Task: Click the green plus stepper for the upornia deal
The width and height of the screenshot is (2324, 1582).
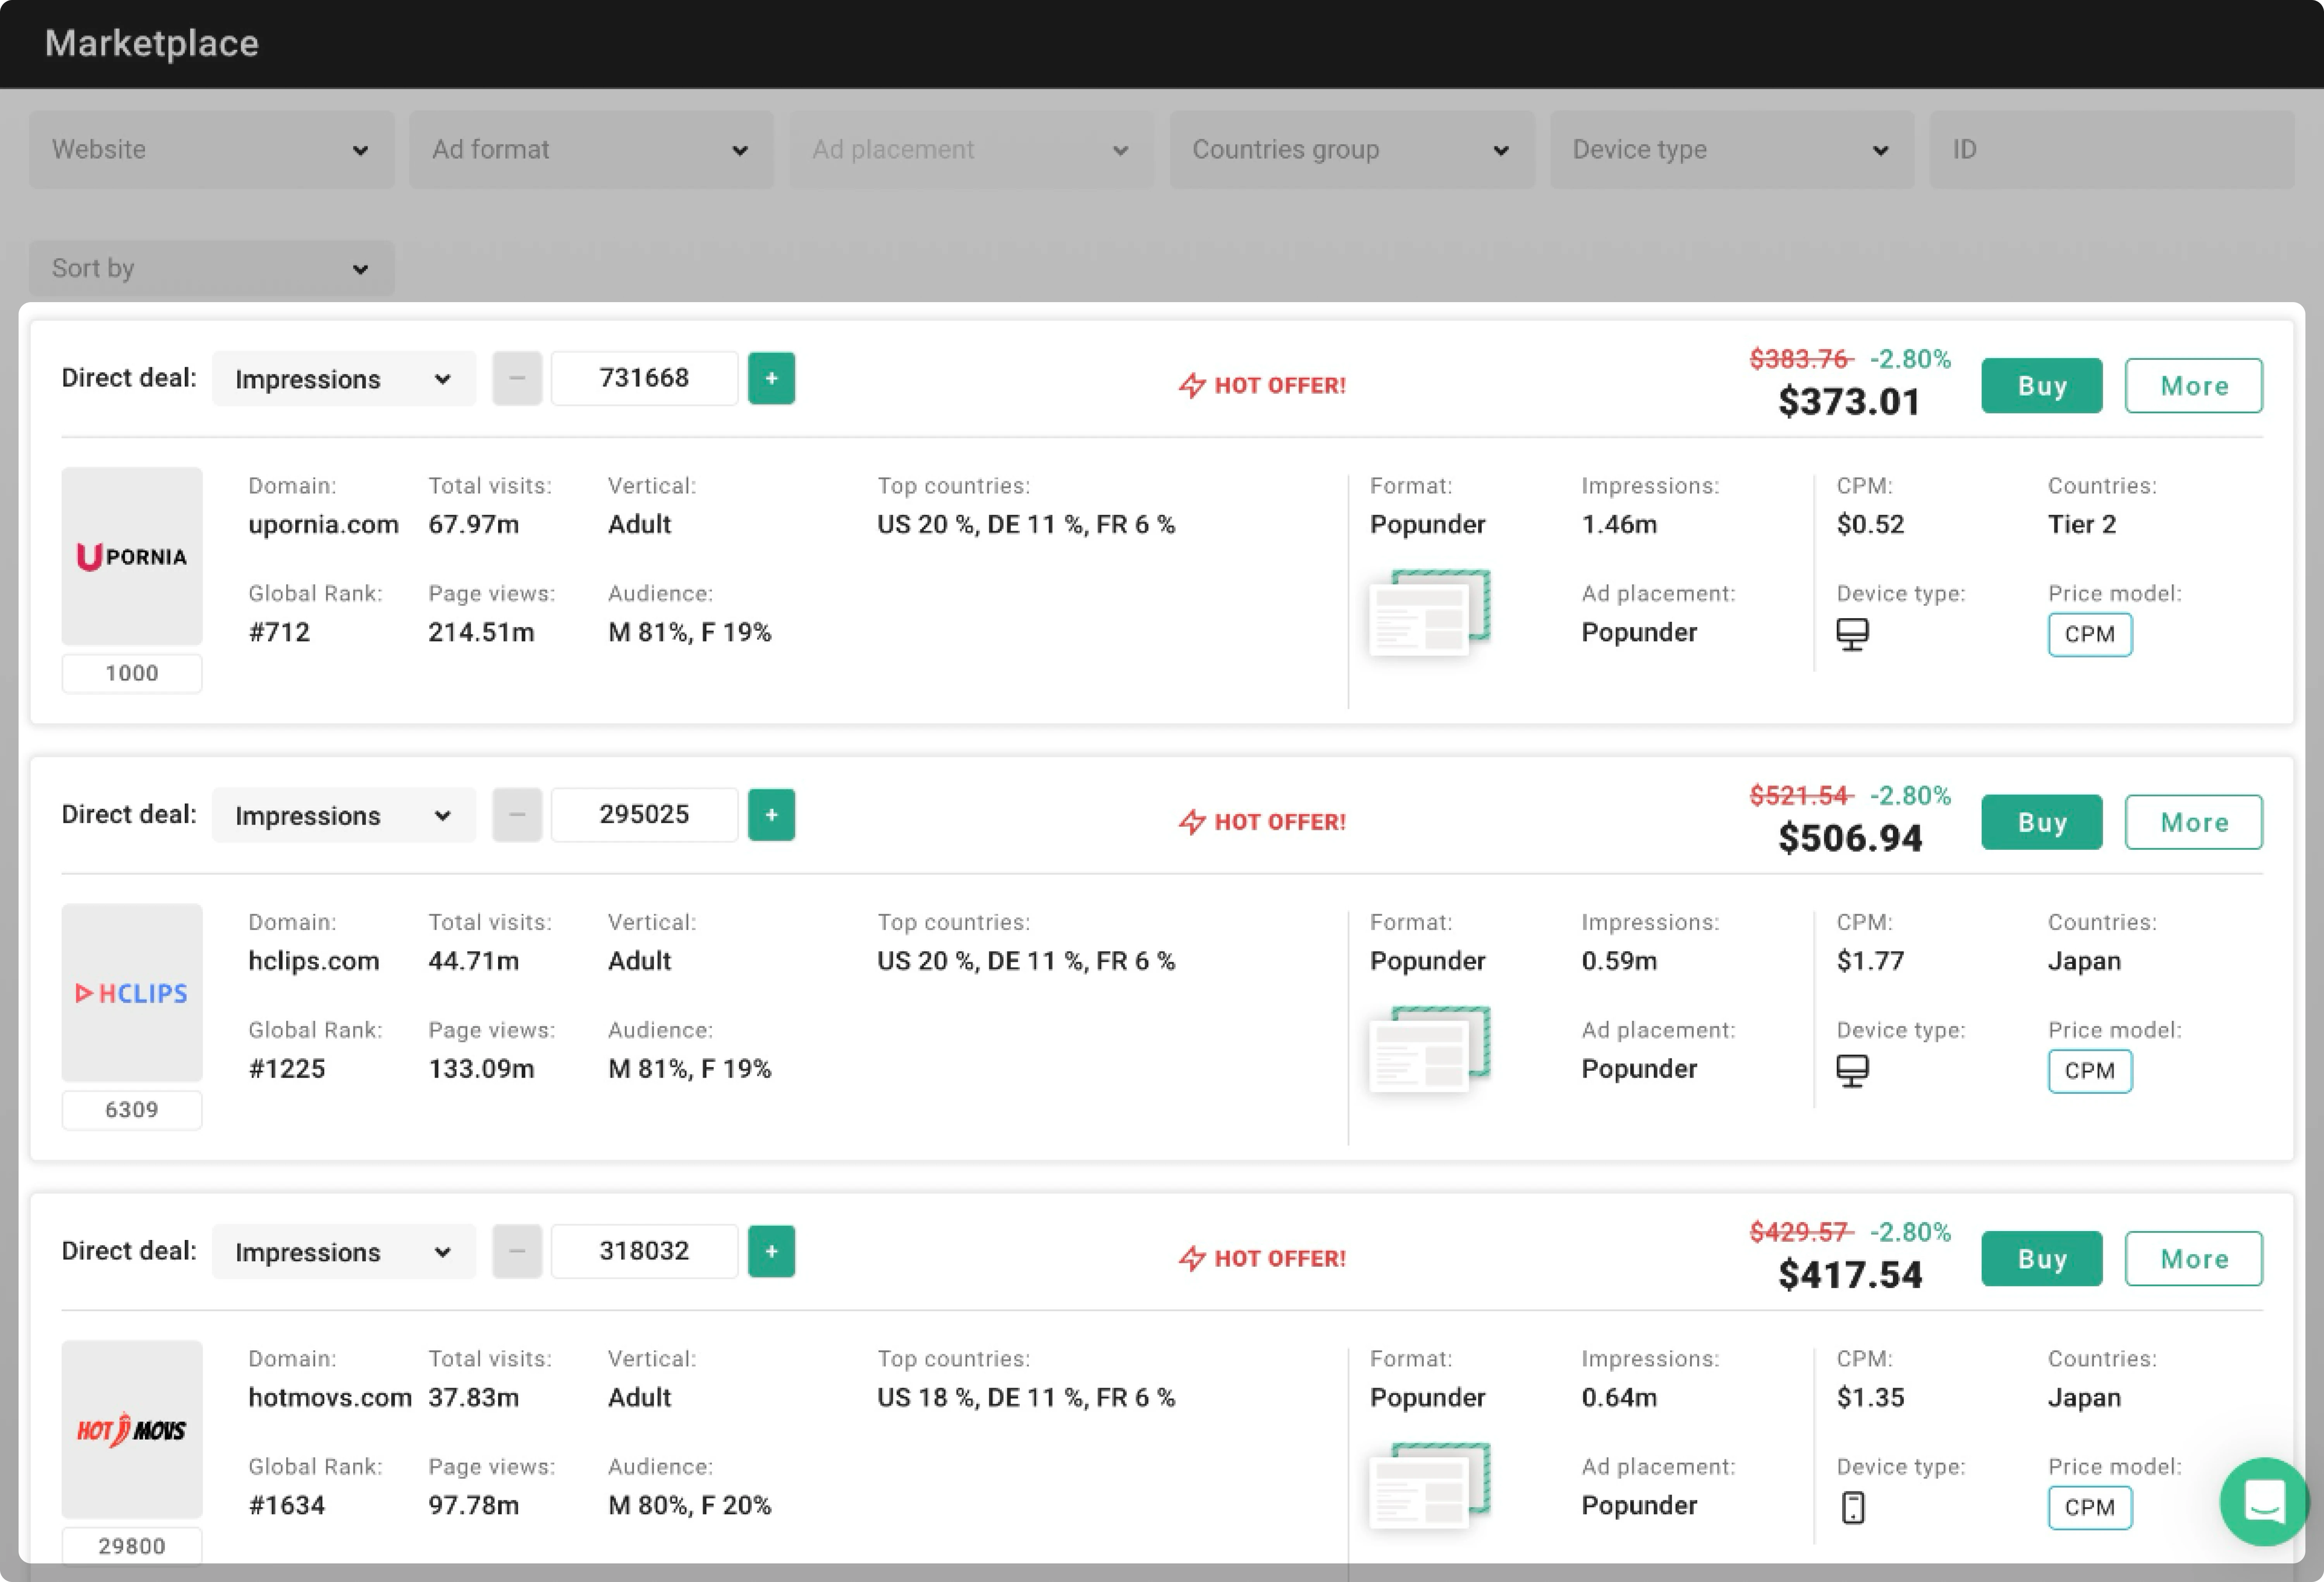Action: (x=771, y=378)
